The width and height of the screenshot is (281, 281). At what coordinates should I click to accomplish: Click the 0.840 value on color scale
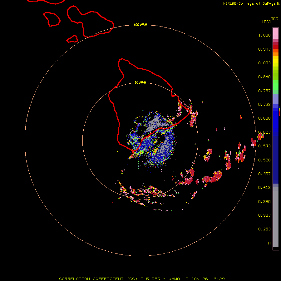[x=264, y=77]
